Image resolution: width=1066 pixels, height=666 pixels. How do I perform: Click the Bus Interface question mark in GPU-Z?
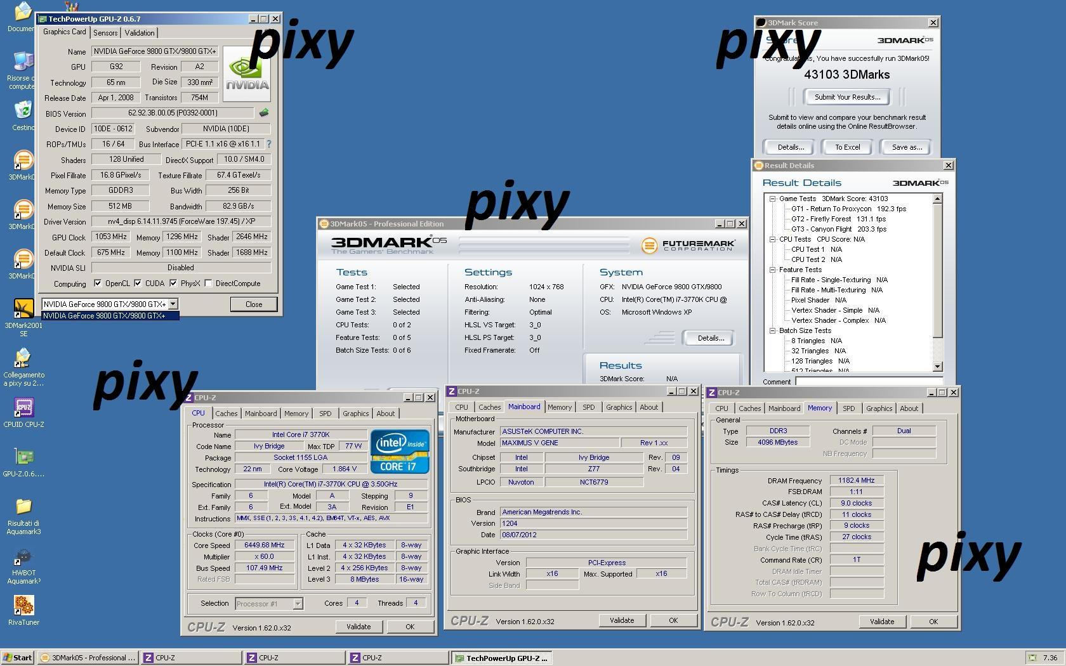(x=269, y=144)
